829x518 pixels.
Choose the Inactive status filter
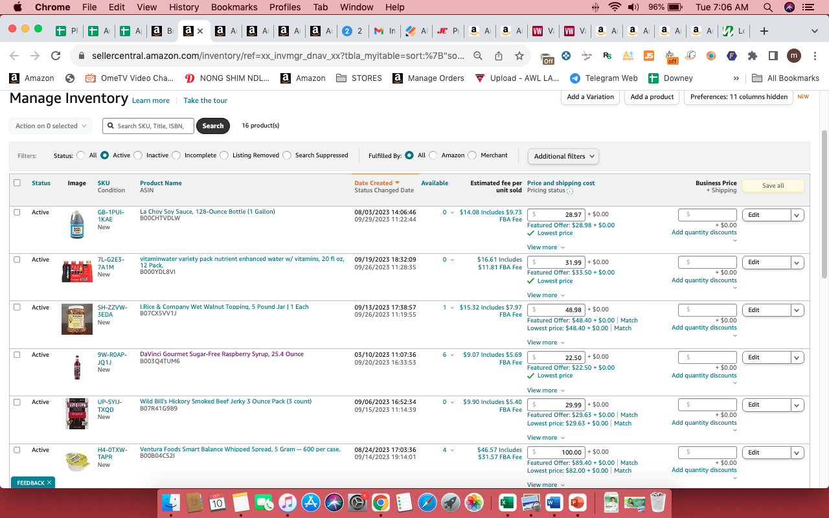[138, 155]
